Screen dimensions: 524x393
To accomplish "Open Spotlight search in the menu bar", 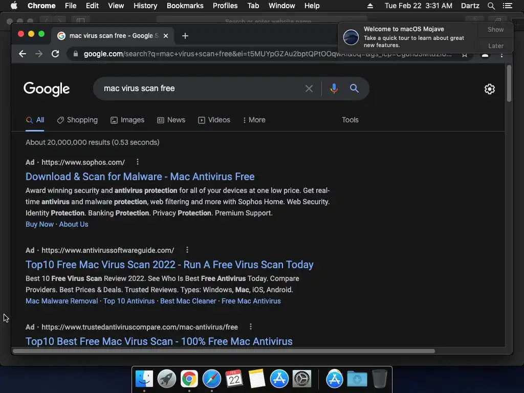I will click(x=491, y=6).
